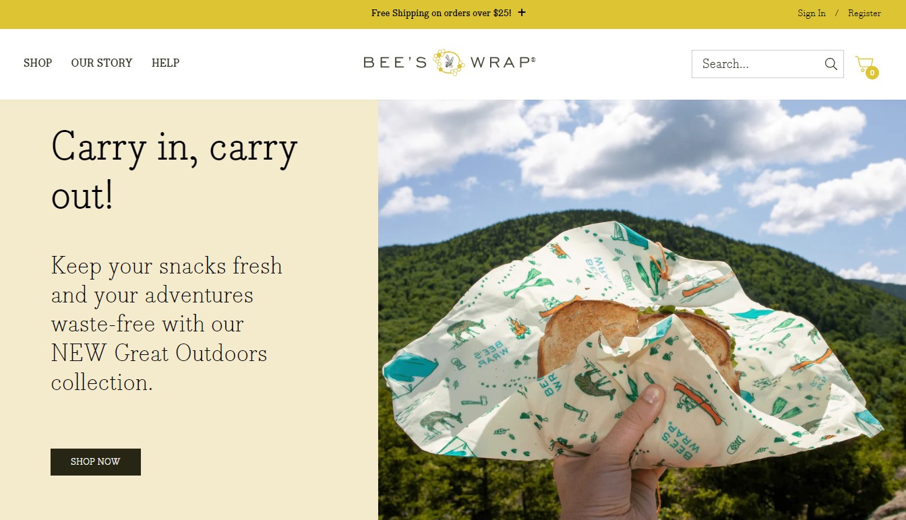Open the shopping cart icon

point(864,64)
